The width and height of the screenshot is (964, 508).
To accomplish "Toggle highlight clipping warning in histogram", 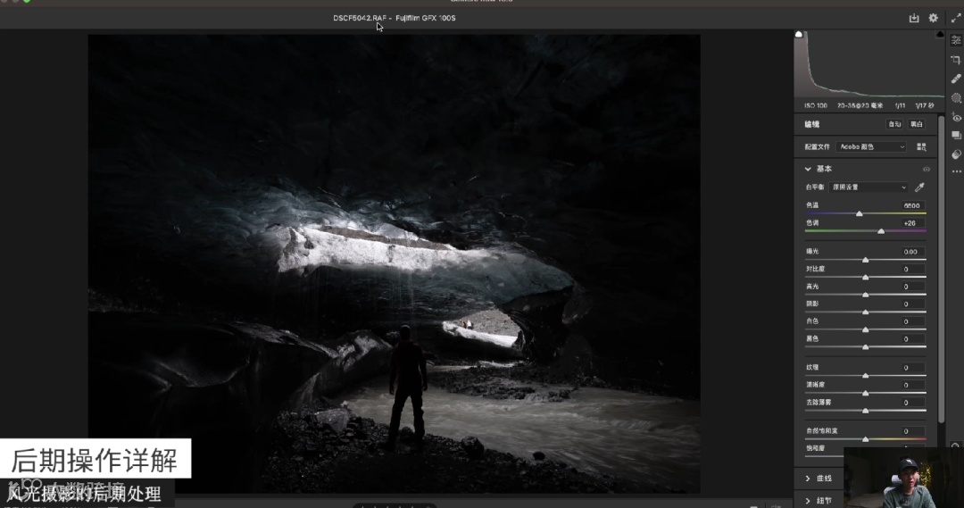I will point(939,35).
